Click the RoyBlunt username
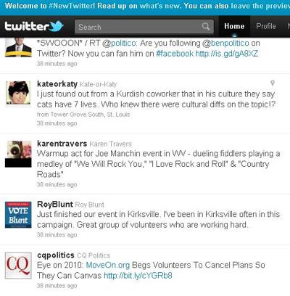The image size is (290, 296). pos(55,205)
